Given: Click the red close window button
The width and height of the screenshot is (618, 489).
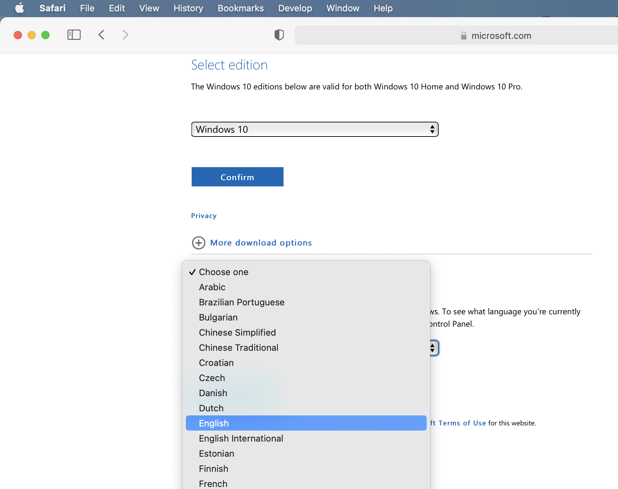Looking at the screenshot, I should [x=18, y=35].
